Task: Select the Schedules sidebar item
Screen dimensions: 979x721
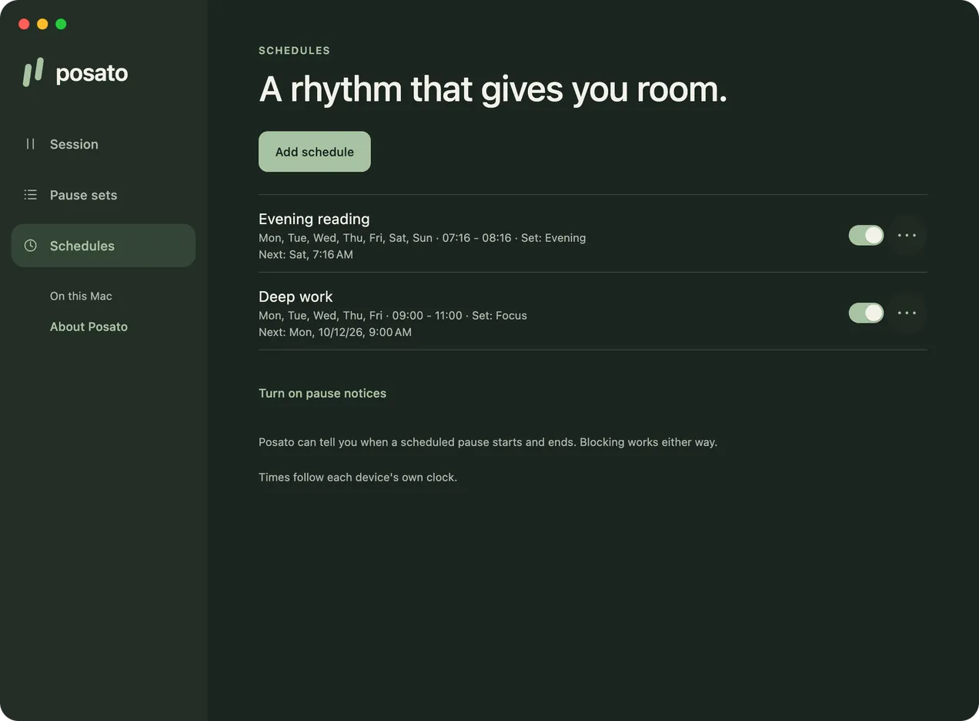Action: point(103,246)
